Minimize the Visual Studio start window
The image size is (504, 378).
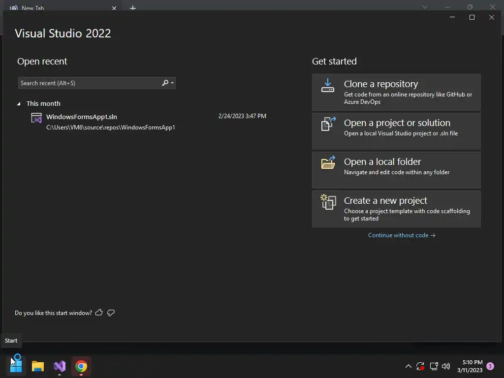click(x=452, y=17)
